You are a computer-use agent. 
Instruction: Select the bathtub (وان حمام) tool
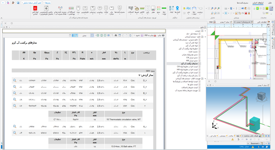point(111,10)
